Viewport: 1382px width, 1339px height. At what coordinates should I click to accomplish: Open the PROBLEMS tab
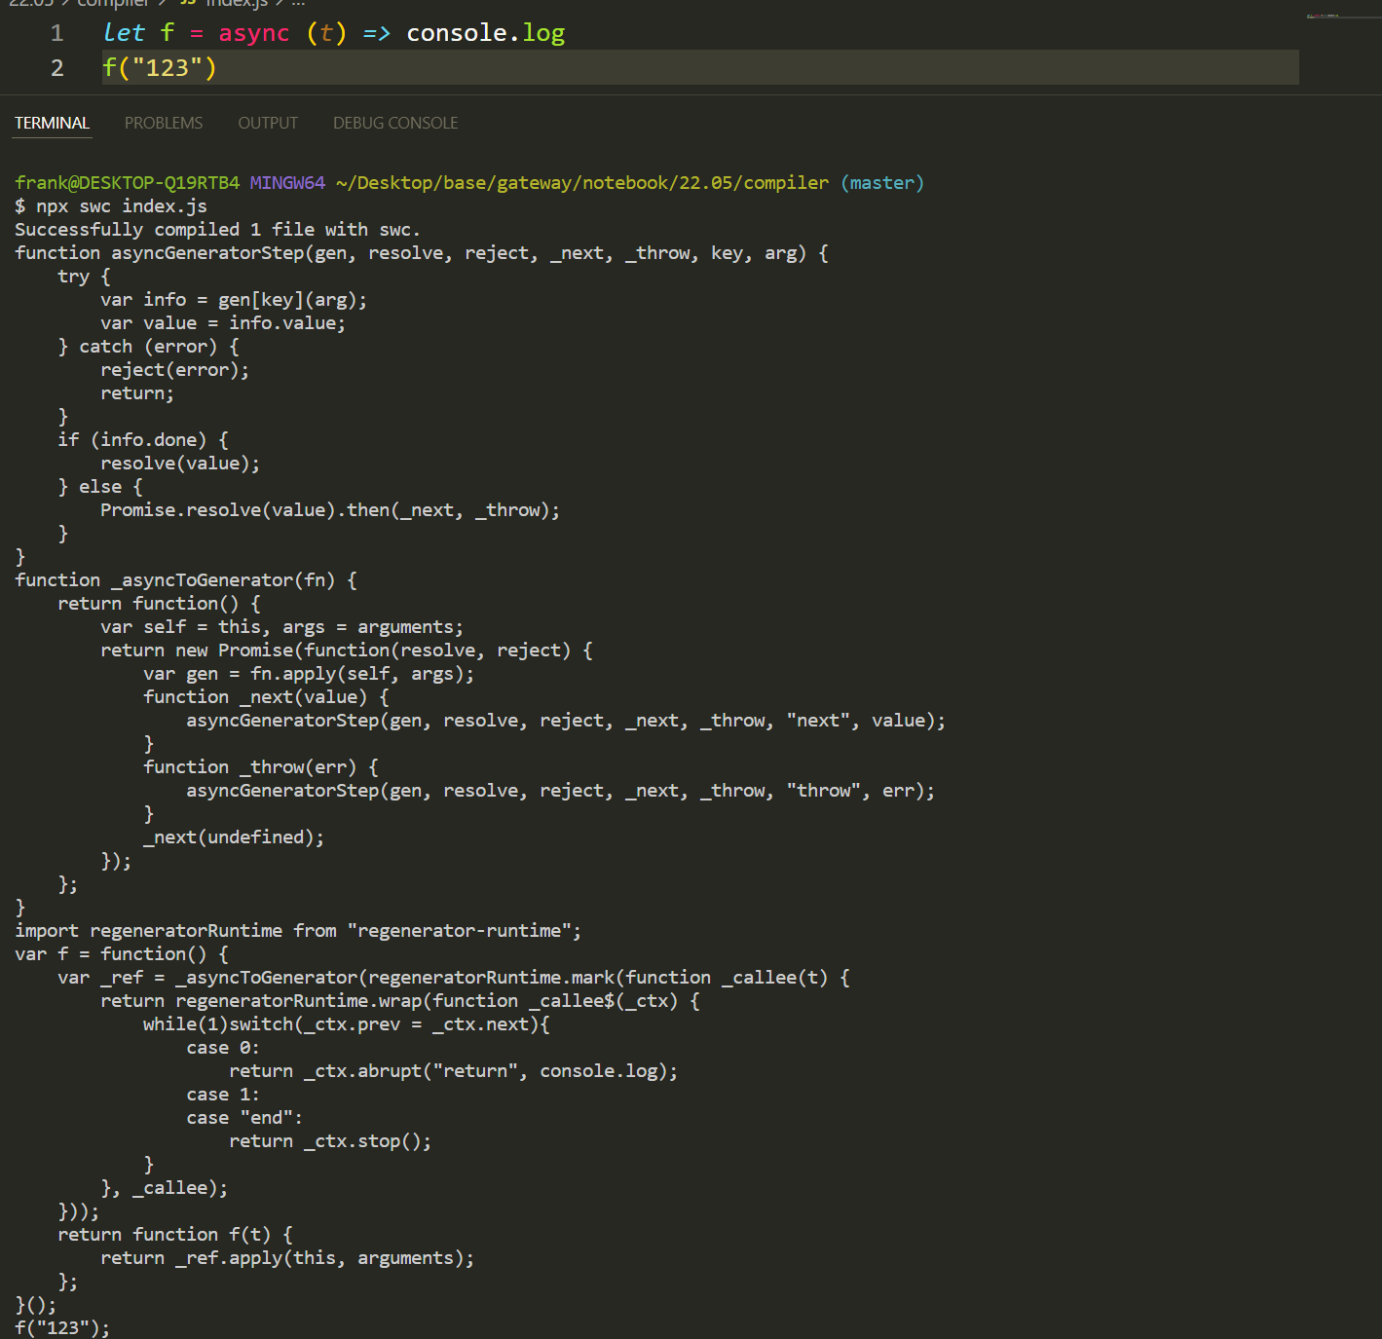pos(164,123)
